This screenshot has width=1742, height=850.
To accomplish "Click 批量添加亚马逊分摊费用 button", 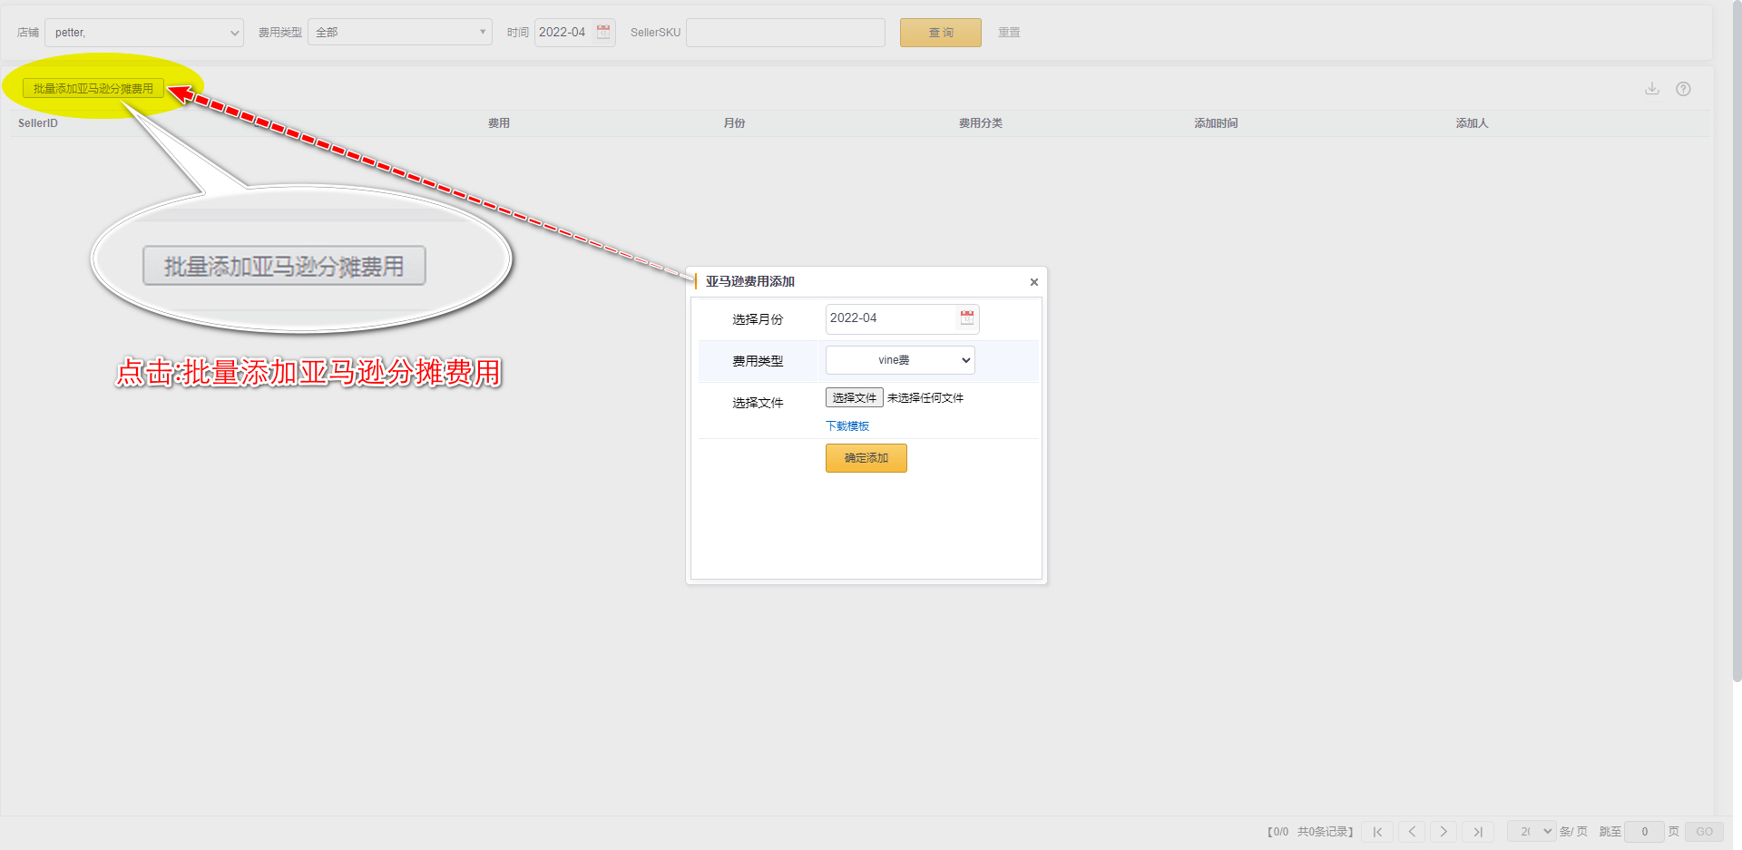I will coord(93,89).
